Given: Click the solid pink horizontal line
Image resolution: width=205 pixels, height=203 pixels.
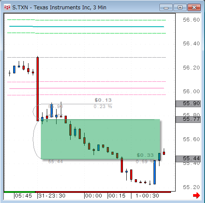Looking at the screenshot, I should tap(87, 88).
